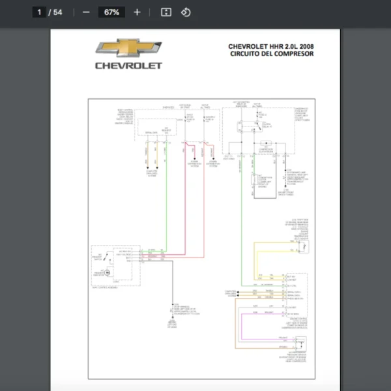Click the "CHEVROLET HHR 2.0L 2008" title
Image resolution: width=391 pixels, height=391 pixels.
(271, 47)
